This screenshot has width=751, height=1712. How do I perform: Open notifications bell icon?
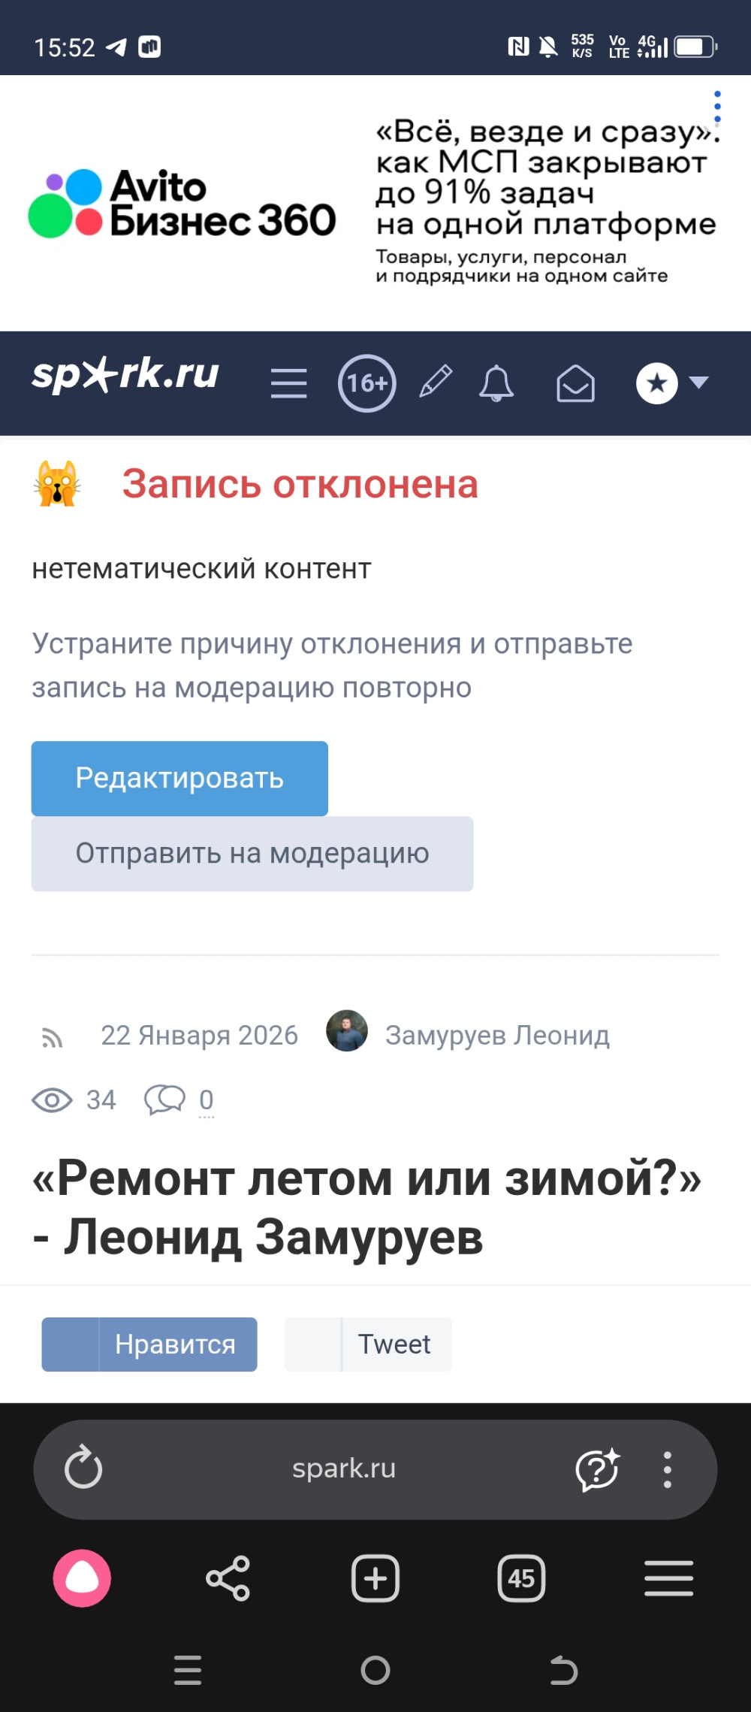pyautogui.click(x=496, y=383)
